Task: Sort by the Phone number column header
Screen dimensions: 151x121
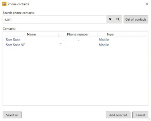Action: [x=78, y=34]
